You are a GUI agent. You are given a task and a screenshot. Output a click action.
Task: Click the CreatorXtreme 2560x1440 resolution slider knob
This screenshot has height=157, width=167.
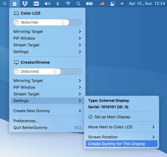(x=58, y=72)
